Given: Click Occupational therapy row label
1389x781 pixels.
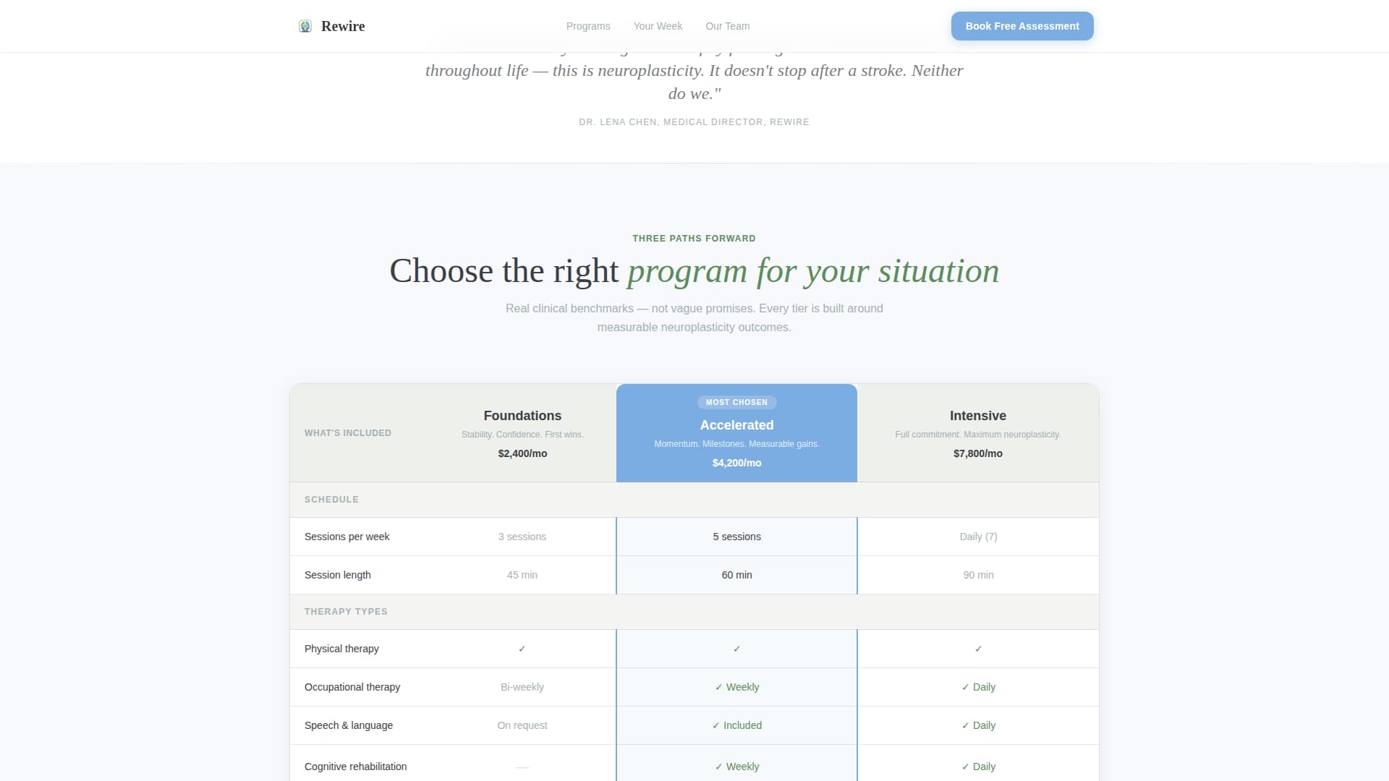Looking at the screenshot, I should pyautogui.click(x=352, y=687).
